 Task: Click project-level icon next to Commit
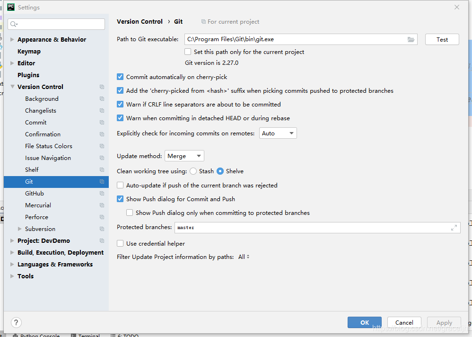[102, 122]
